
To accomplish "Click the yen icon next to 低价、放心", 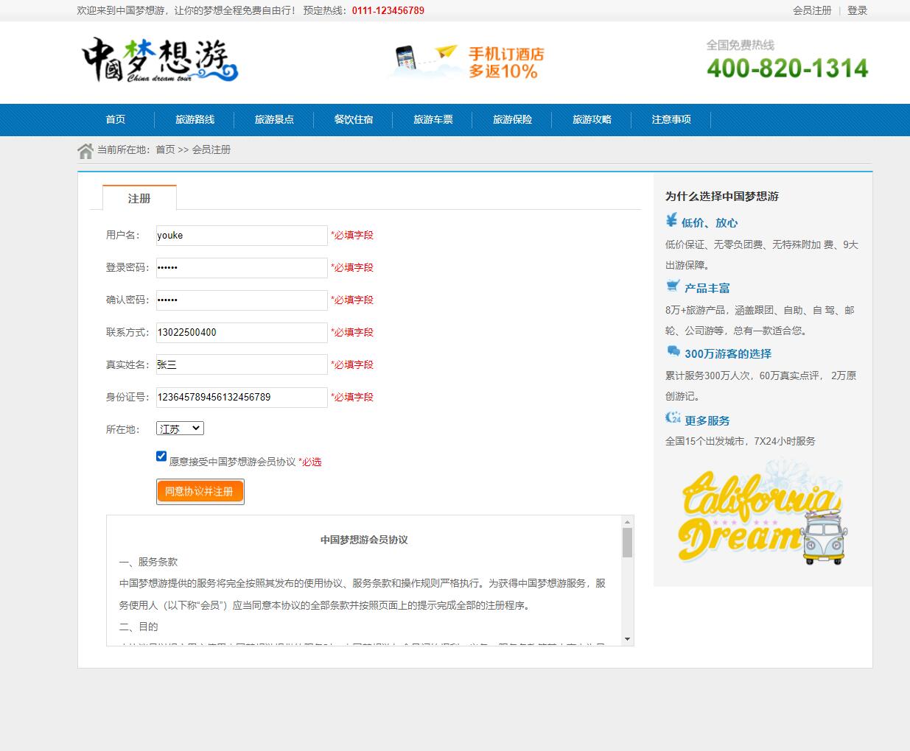I will pos(671,220).
